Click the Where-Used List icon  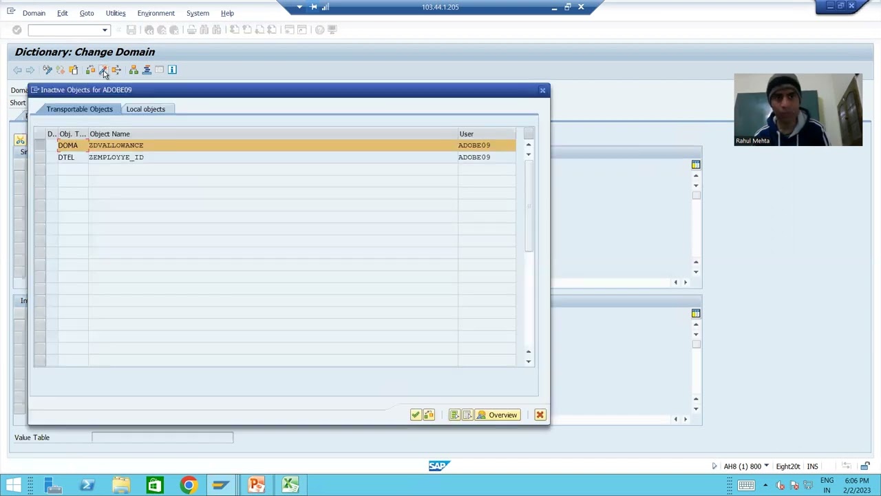point(116,70)
